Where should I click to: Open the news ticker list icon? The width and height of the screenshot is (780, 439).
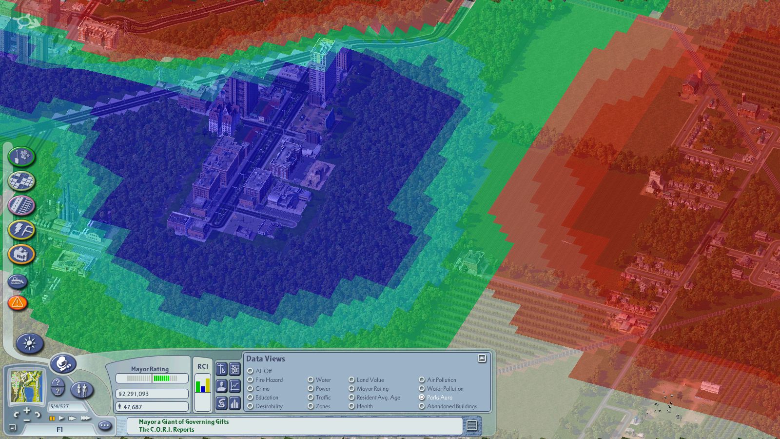tap(472, 425)
